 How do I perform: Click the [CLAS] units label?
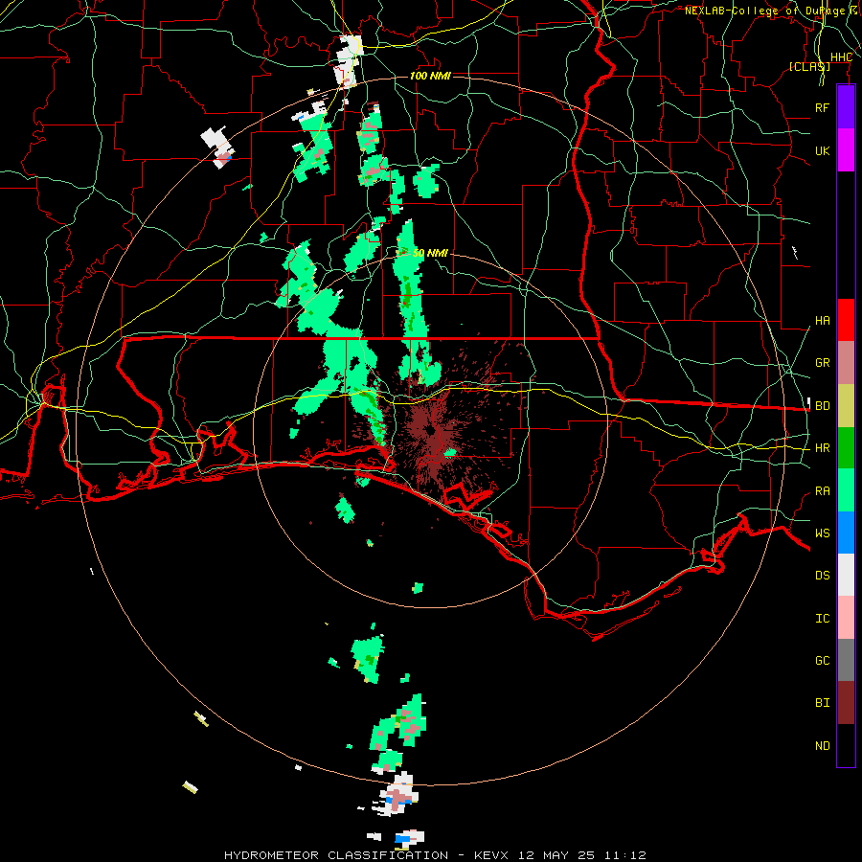[x=809, y=66]
